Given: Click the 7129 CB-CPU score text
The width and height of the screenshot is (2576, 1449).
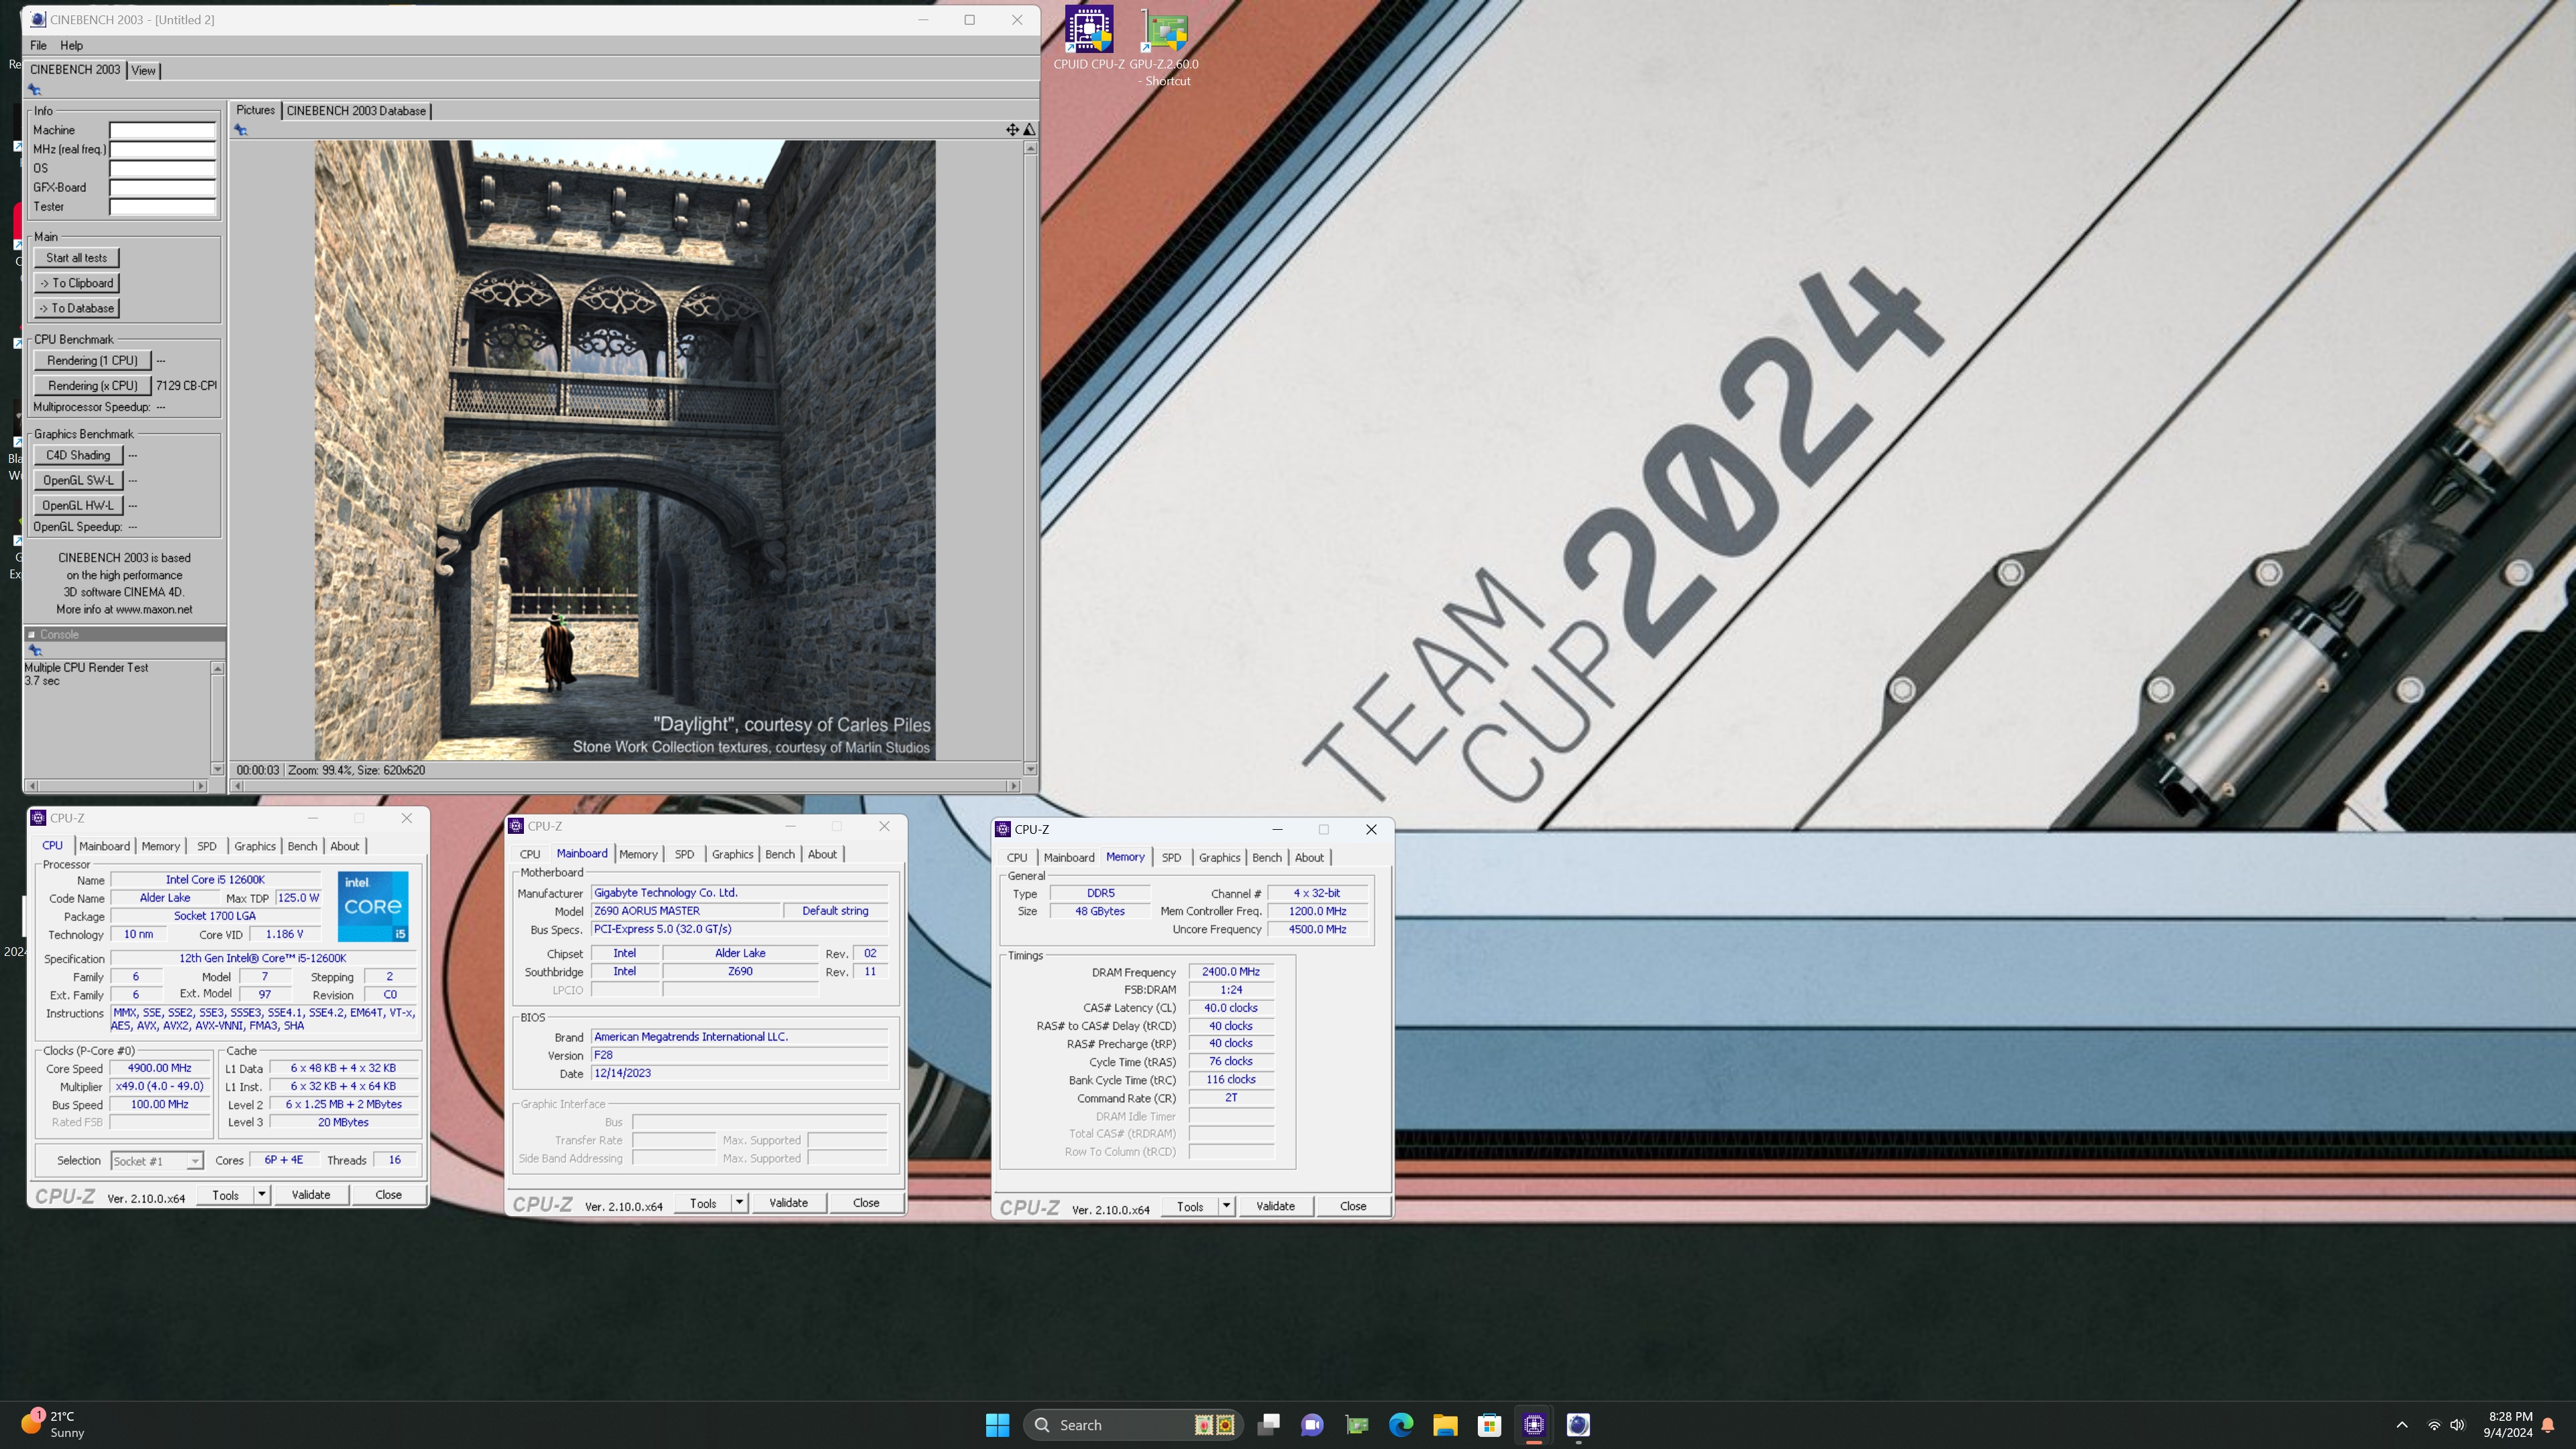Looking at the screenshot, I should point(186,385).
